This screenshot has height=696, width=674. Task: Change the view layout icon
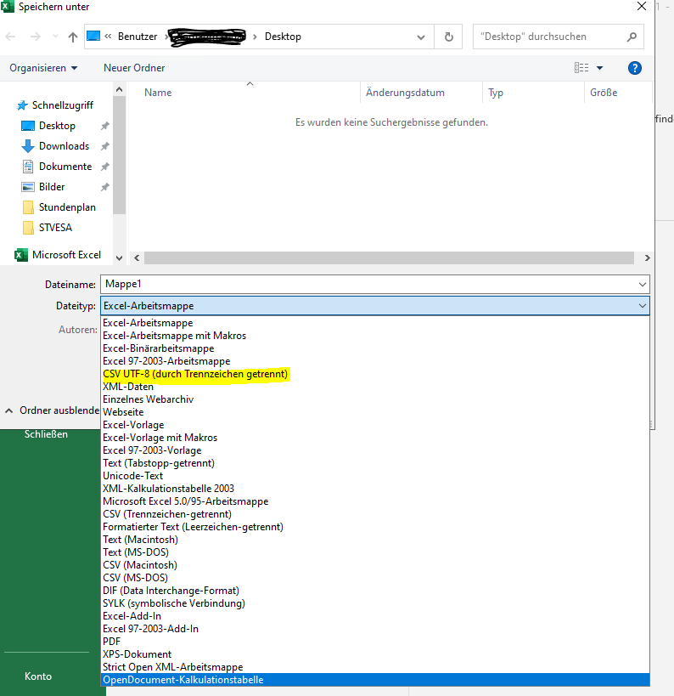[581, 67]
